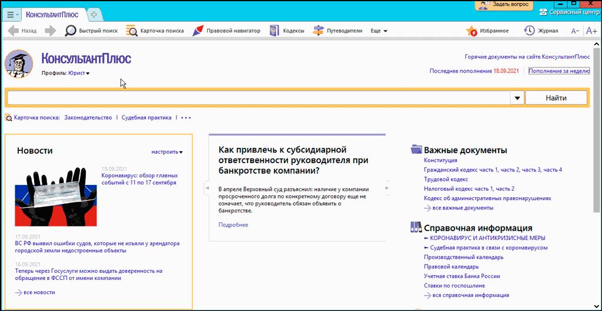Click the coronavirus mask news thumbnail
The width and height of the screenshot is (602, 311).
(x=56, y=197)
